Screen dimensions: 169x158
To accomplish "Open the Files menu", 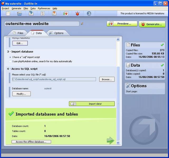I will 26,8.
